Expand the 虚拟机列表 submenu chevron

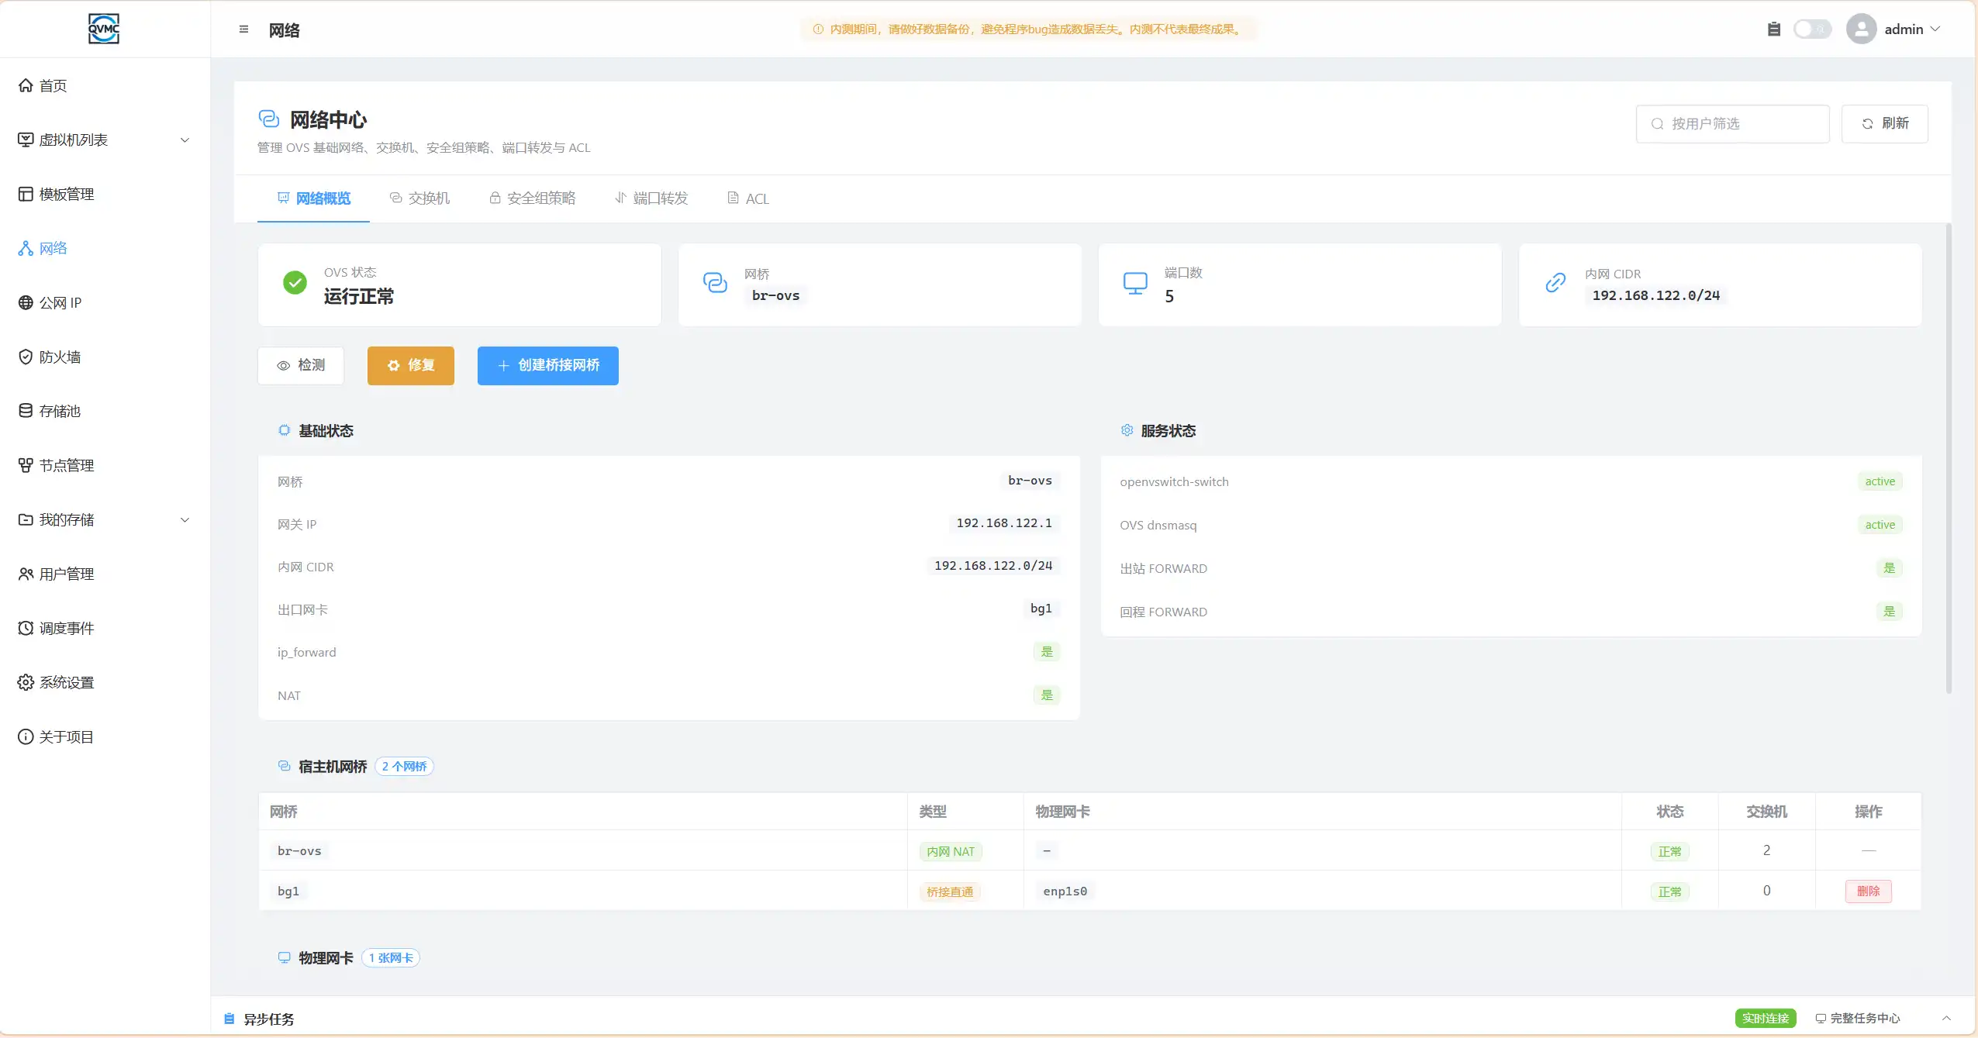185,140
